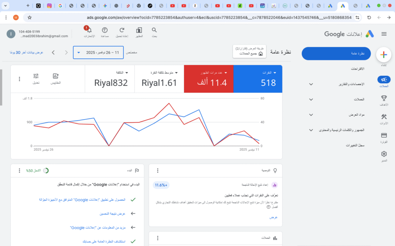Click the Google Ads reload data icon
Screen dimensions: 395x246
122,30
